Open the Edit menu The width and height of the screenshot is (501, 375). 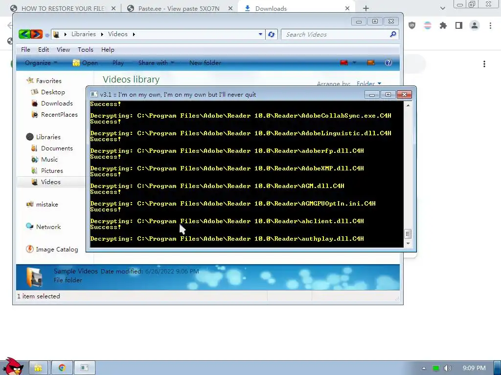point(44,50)
